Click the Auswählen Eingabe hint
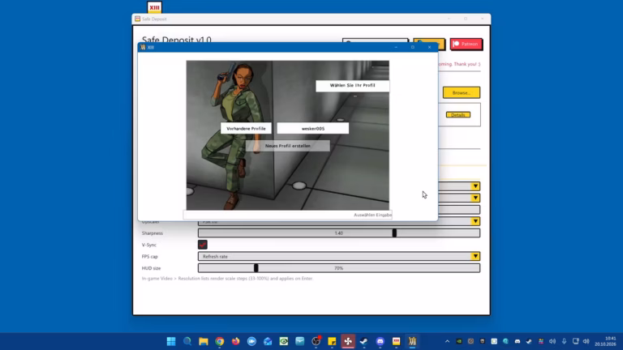This screenshot has height=350, width=623. pos(372,215)
